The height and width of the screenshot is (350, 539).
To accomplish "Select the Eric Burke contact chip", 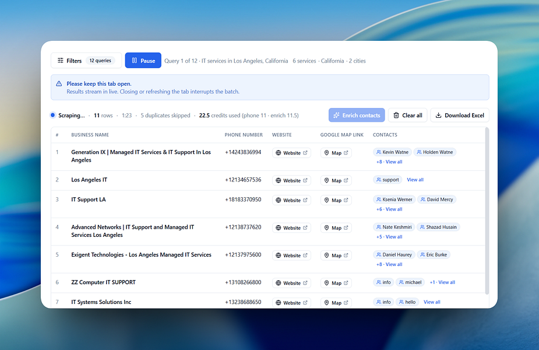I will (434, 255).
